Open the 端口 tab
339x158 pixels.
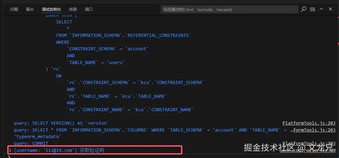(89, 9)
